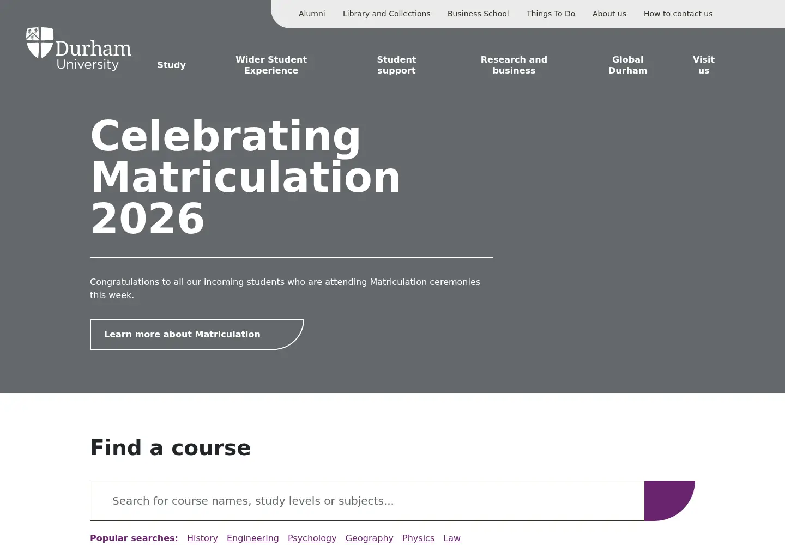Open How to contact us link
Image resolution: width=785 pixels, height=545 pixels.
678,14
